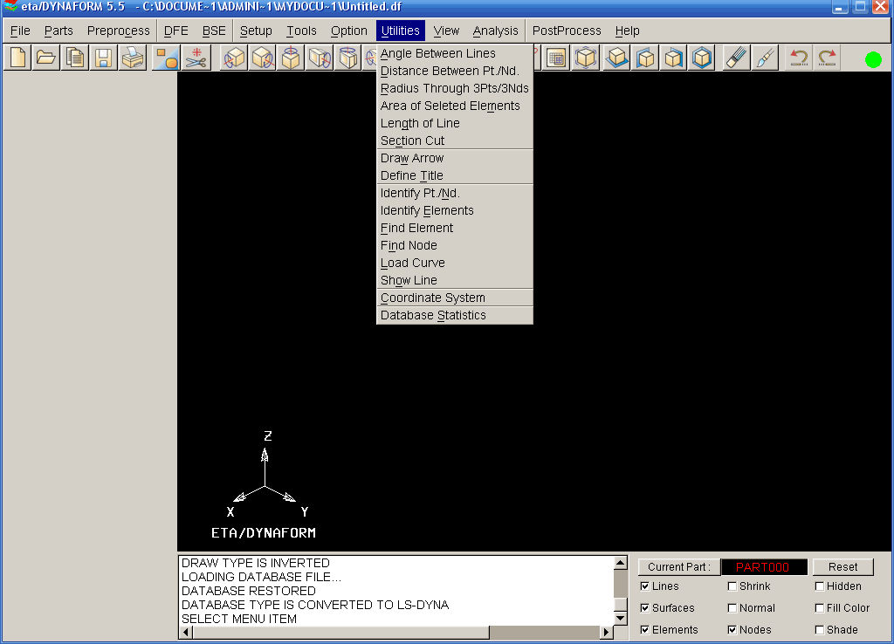Viewport: 894px width, 644px height.
Task: Choose Load Curve
Action: [x=455, y=264]
